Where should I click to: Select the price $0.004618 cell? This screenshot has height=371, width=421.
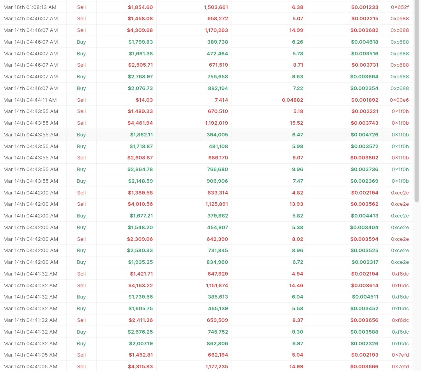[x=364, y=42]
